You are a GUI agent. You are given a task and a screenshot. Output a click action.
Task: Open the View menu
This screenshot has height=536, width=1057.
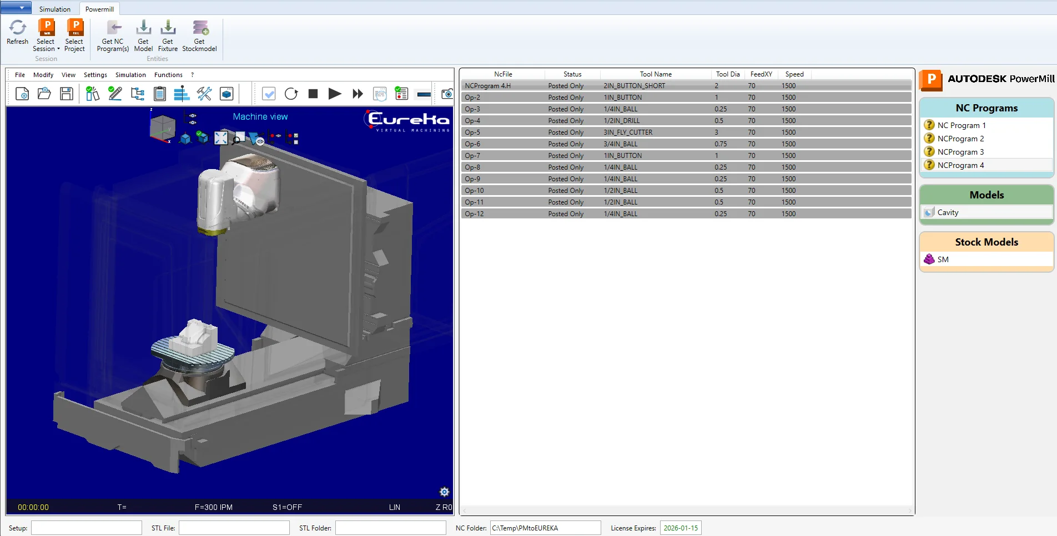(x=68, y=75)
